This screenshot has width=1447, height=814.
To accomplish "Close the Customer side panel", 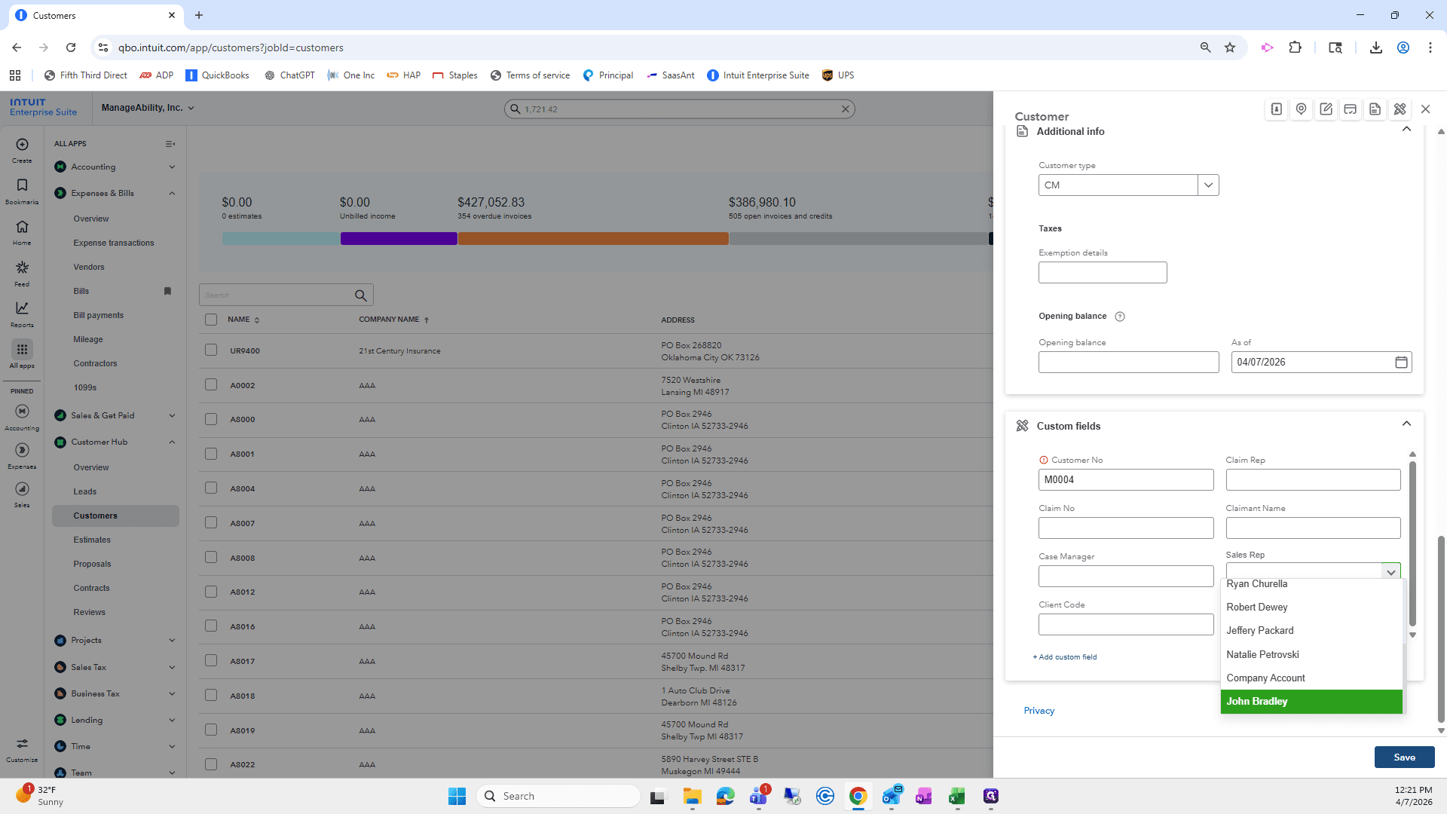I will (1425, 109).
